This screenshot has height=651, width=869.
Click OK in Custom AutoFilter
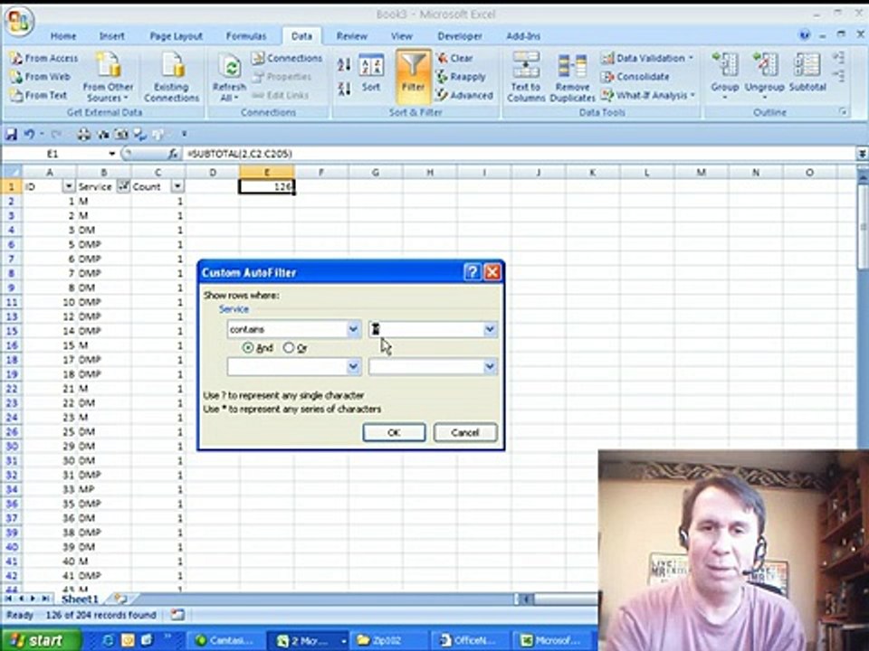394,432
